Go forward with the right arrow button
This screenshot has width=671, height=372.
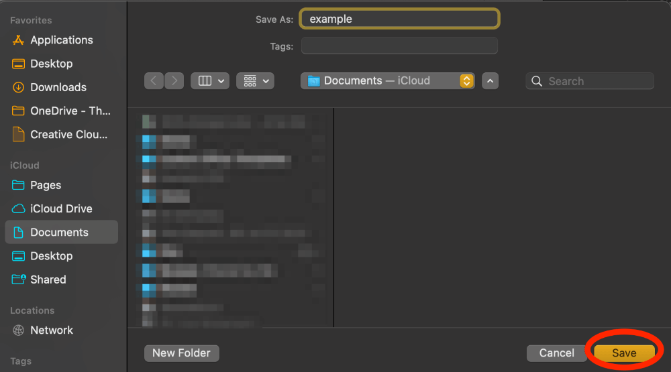click(174, 81)
